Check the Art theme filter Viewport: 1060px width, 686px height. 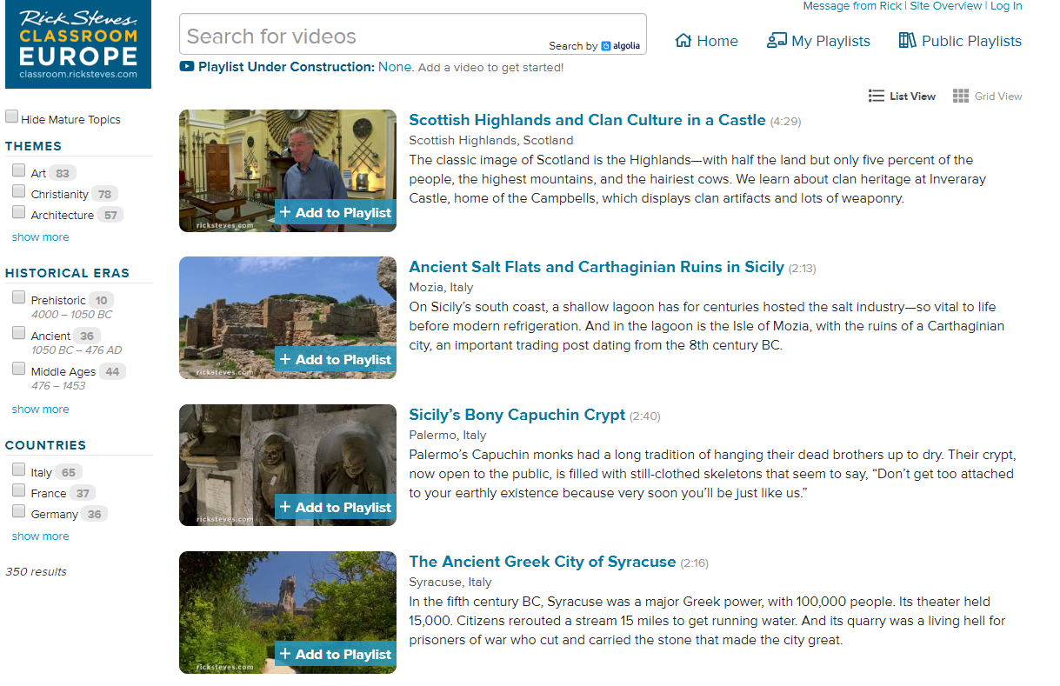(x=18, y=170)
